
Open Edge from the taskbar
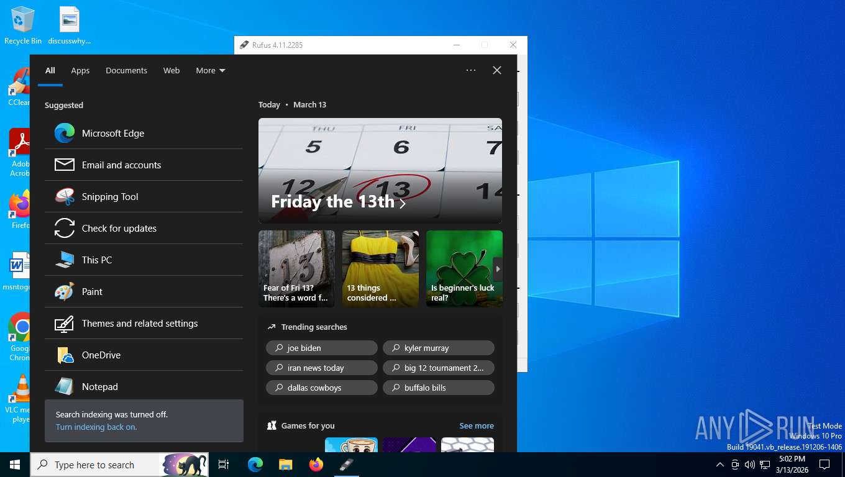(x=255, y=465)
